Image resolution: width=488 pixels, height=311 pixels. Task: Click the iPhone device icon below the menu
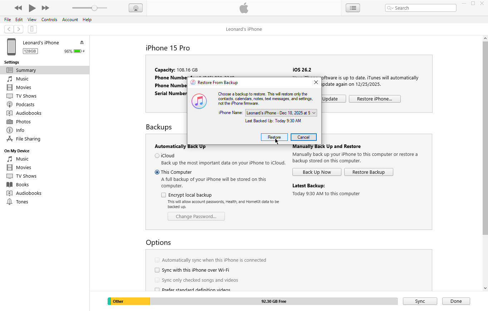(32, 29)
